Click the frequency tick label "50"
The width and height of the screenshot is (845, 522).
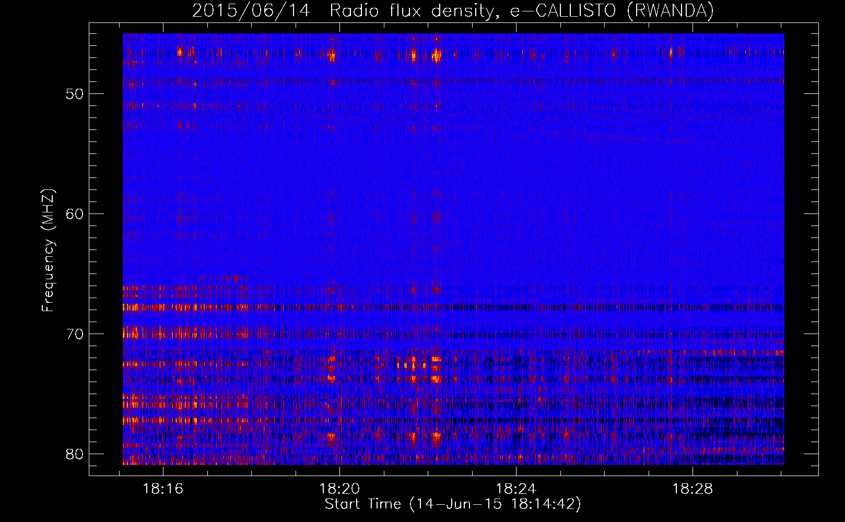(75, 94)
